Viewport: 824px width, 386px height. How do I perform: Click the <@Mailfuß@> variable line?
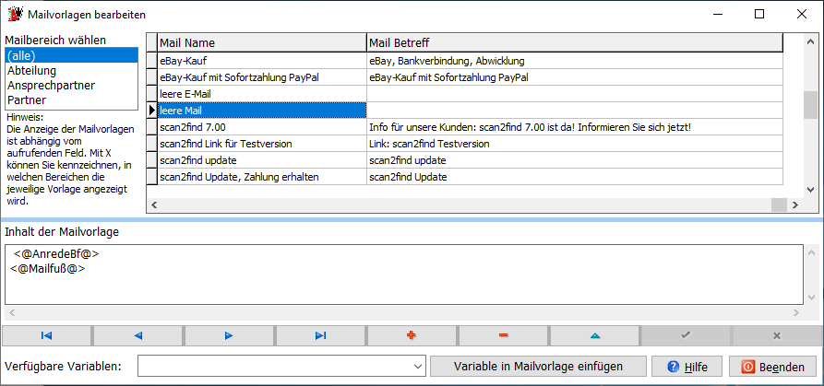click(48, 268)
